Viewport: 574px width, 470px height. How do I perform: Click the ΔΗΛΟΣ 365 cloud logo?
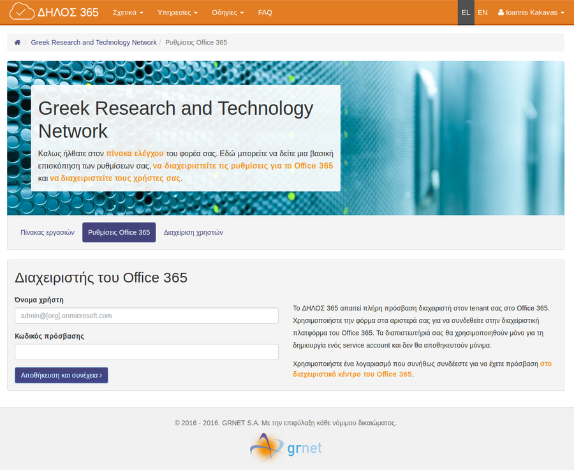point(54,12)
